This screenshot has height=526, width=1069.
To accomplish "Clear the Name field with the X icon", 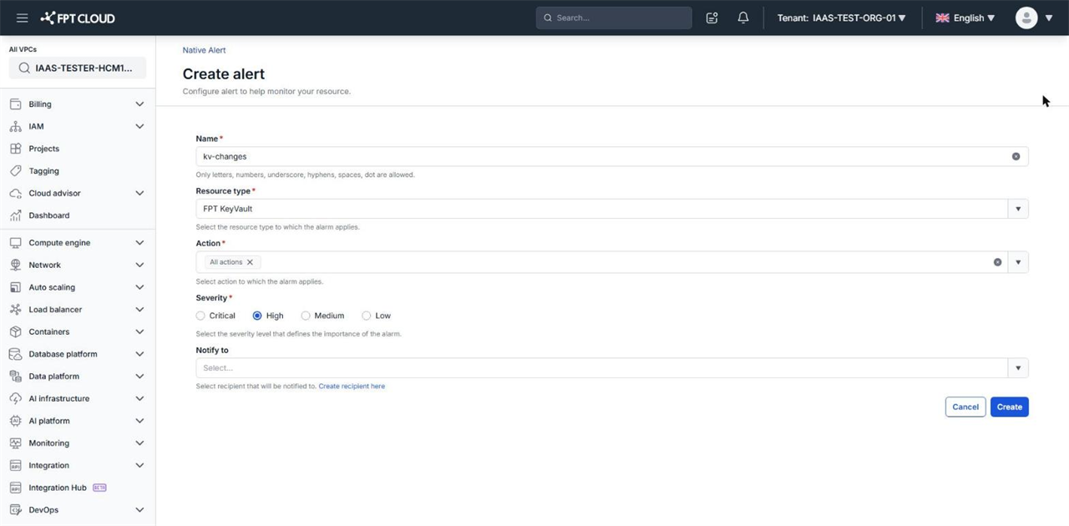I will pos(1016,156).
